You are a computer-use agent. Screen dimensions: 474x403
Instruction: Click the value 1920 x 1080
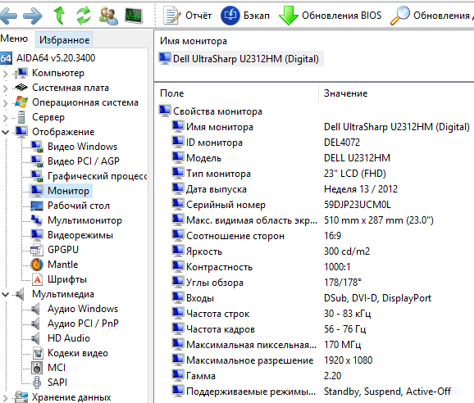click(348, 360)
